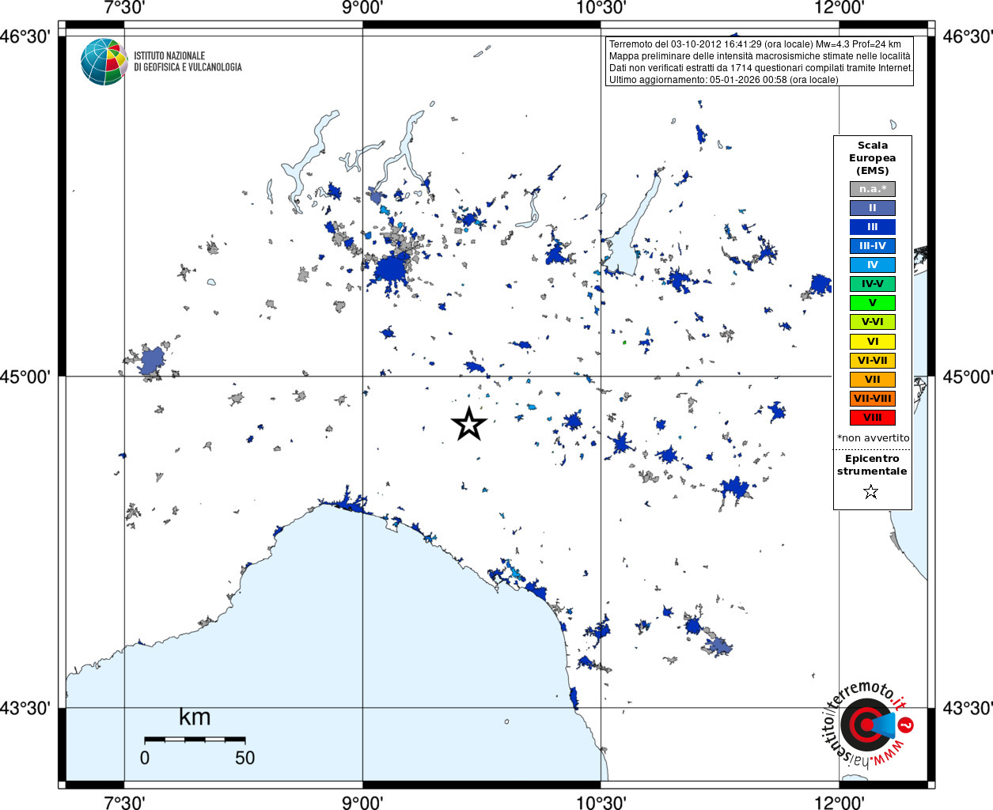Click the V bright green legend swatch
The width and height of the screenshot is (993, 810).
pos(873,303)
